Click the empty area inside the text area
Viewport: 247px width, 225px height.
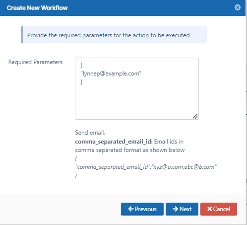coord(137,101)
